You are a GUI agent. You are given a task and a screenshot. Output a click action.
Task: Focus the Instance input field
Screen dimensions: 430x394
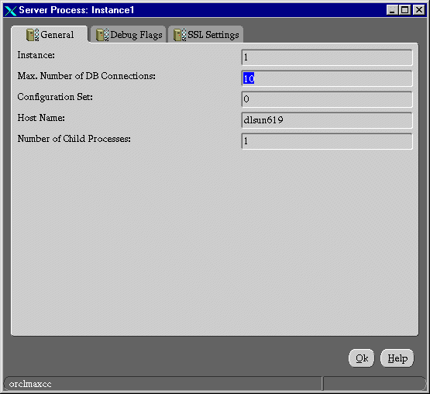[x=327, y=57]
